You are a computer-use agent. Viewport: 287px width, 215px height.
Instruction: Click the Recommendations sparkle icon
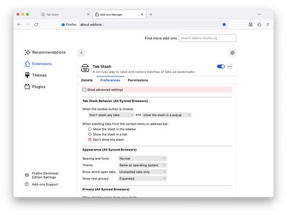point(27,52)
